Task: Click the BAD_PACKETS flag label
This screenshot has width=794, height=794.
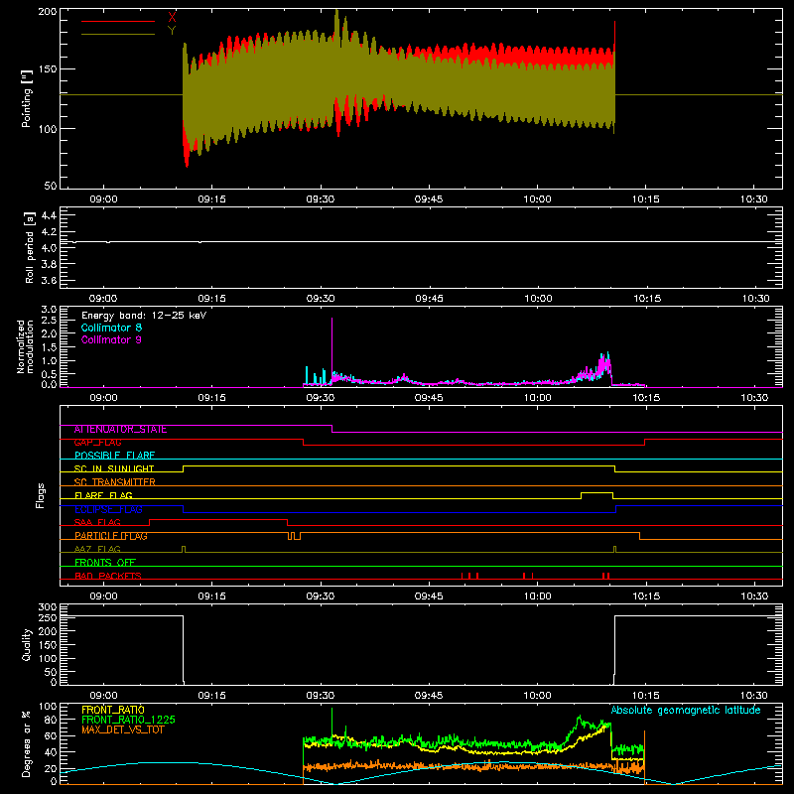Action: (x=108, y=576)
